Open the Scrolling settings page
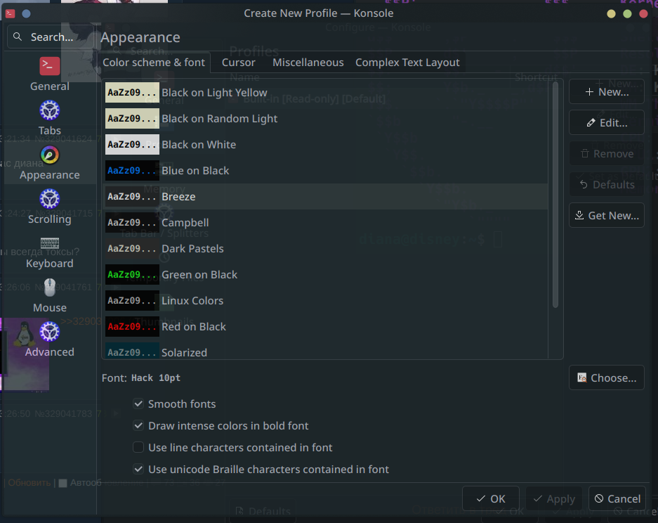658x523 pixels. point(50,207)
